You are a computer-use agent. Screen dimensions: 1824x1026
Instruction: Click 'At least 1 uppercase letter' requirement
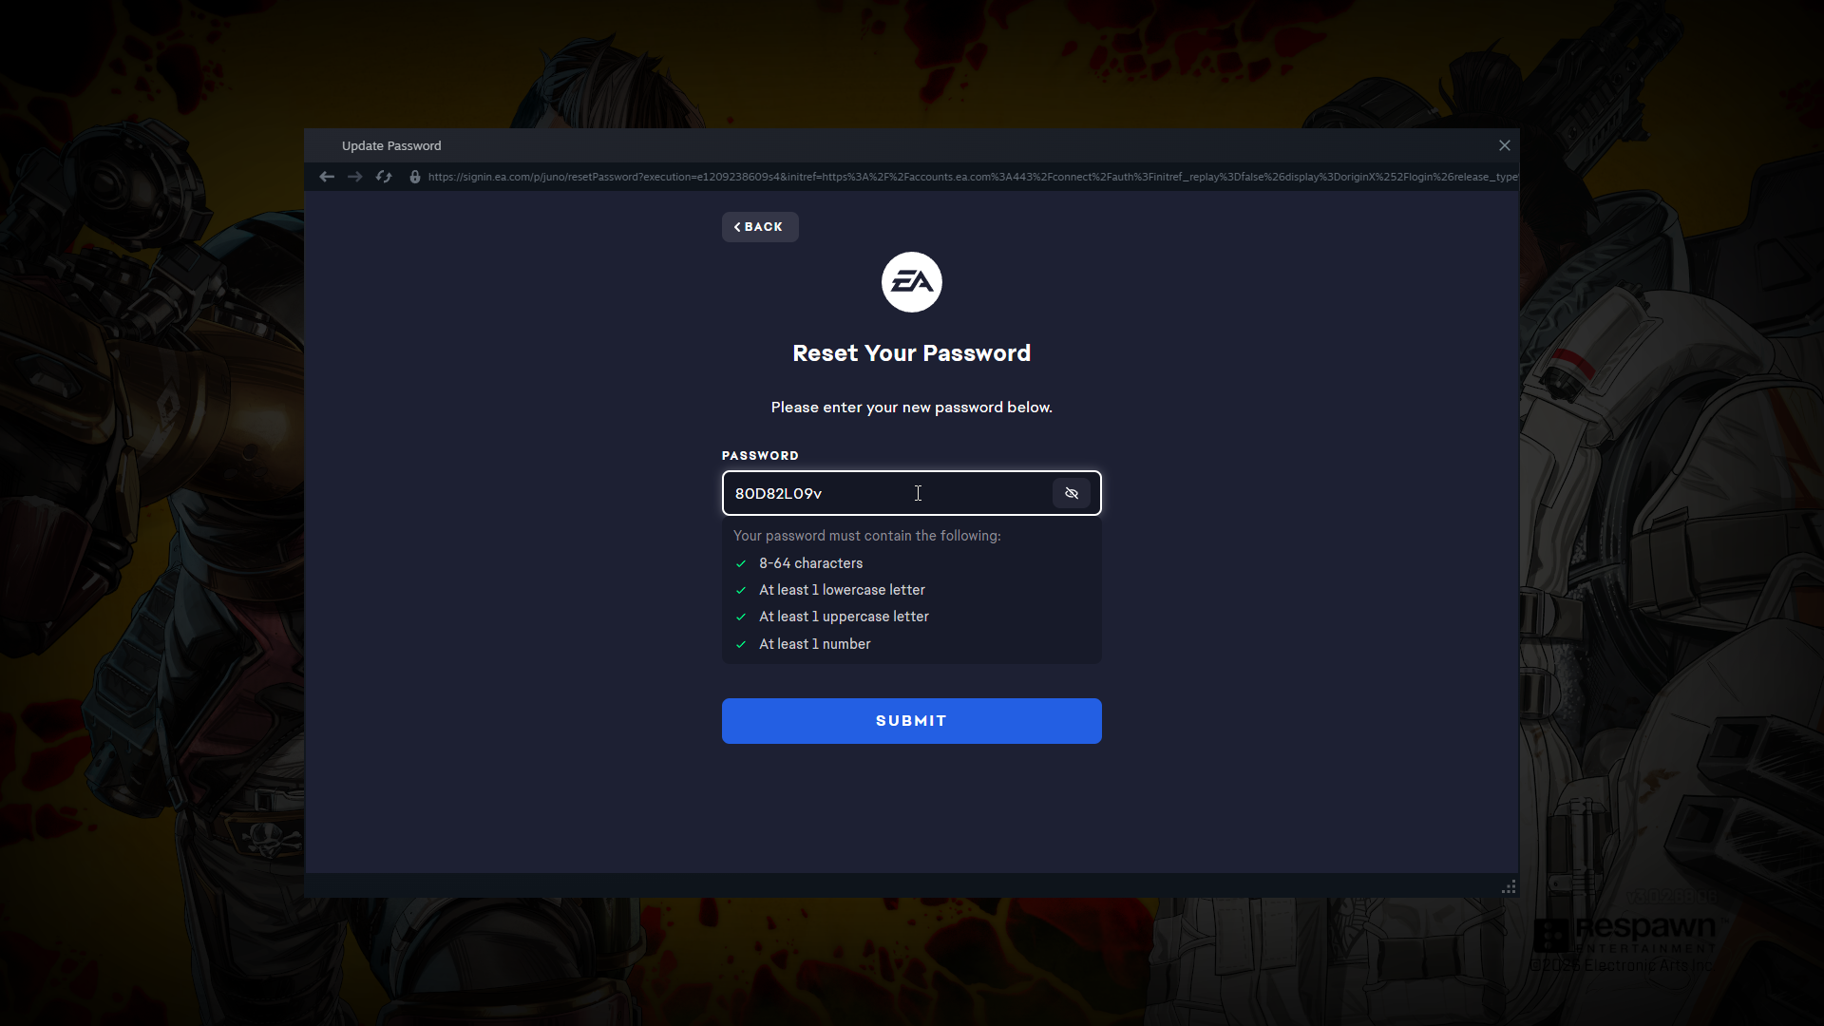point(844,617)
